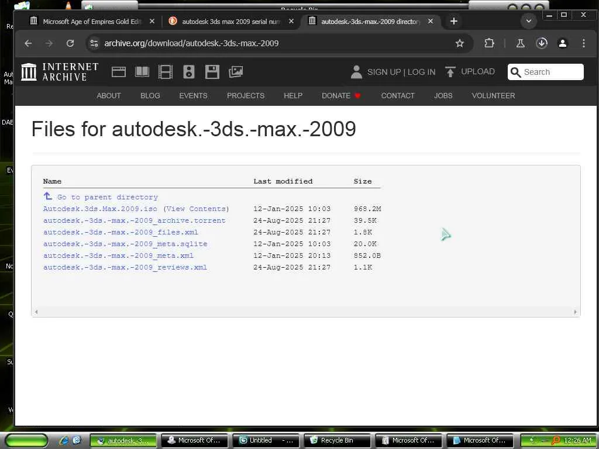
Task: Open site information icon in address bar
Action: (94, 43)
